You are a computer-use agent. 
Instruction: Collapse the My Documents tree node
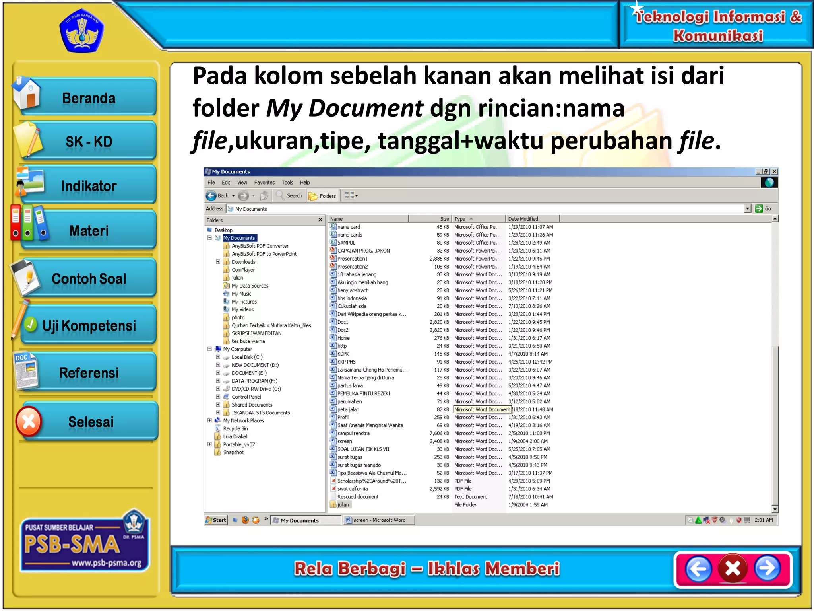coord(209,238)
